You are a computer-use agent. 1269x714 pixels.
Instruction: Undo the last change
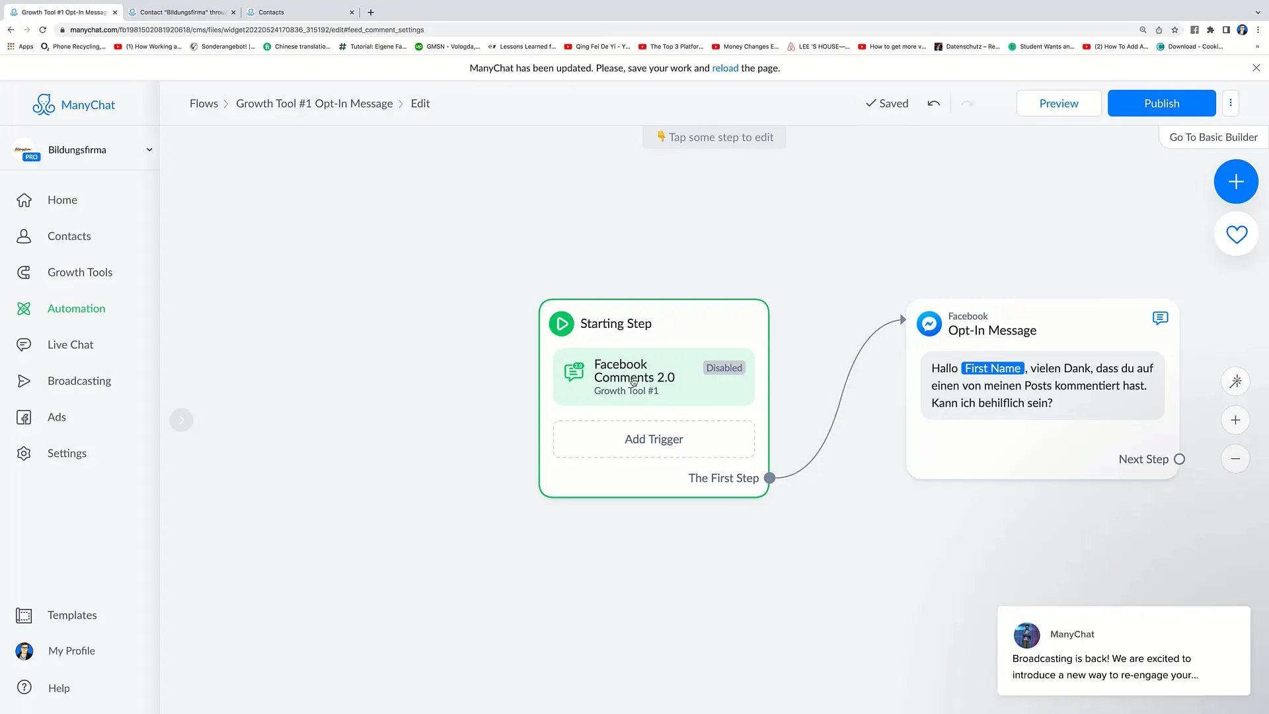click(x=933, y=103)
